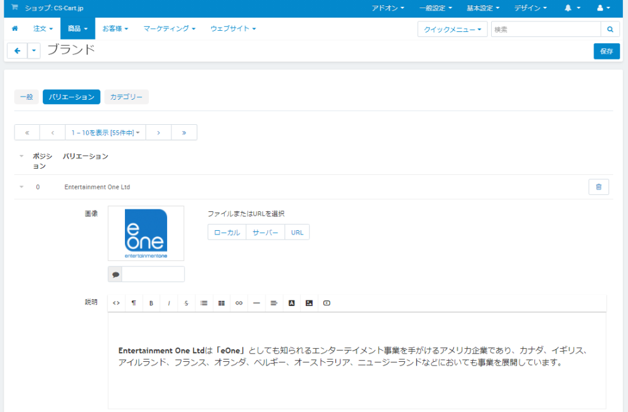Click the ショップ: CS-Cart.jp store link
The width and height of the screenshot is (628, 412).
[x=54, y=8]
